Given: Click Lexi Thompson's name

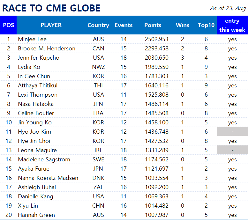Looking at the screenshot, I should 38,95.
